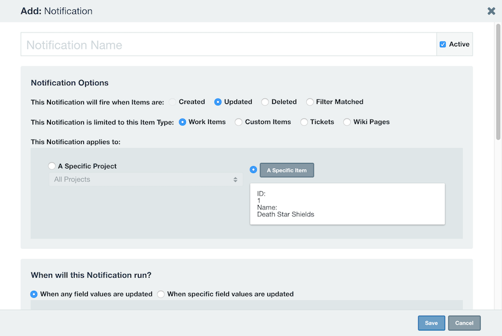Screen dimensions: 502x336
Task: Toggle the Active checkbox
Action: 442,45
